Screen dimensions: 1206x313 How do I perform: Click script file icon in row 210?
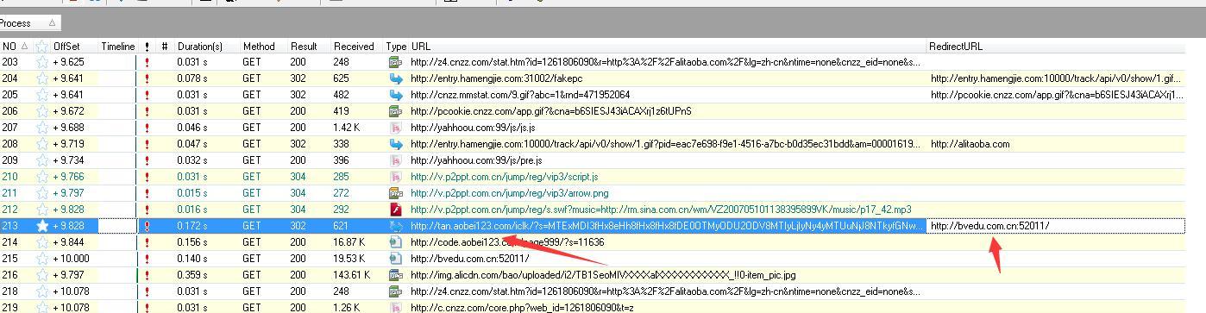click(x=396, y=177)
